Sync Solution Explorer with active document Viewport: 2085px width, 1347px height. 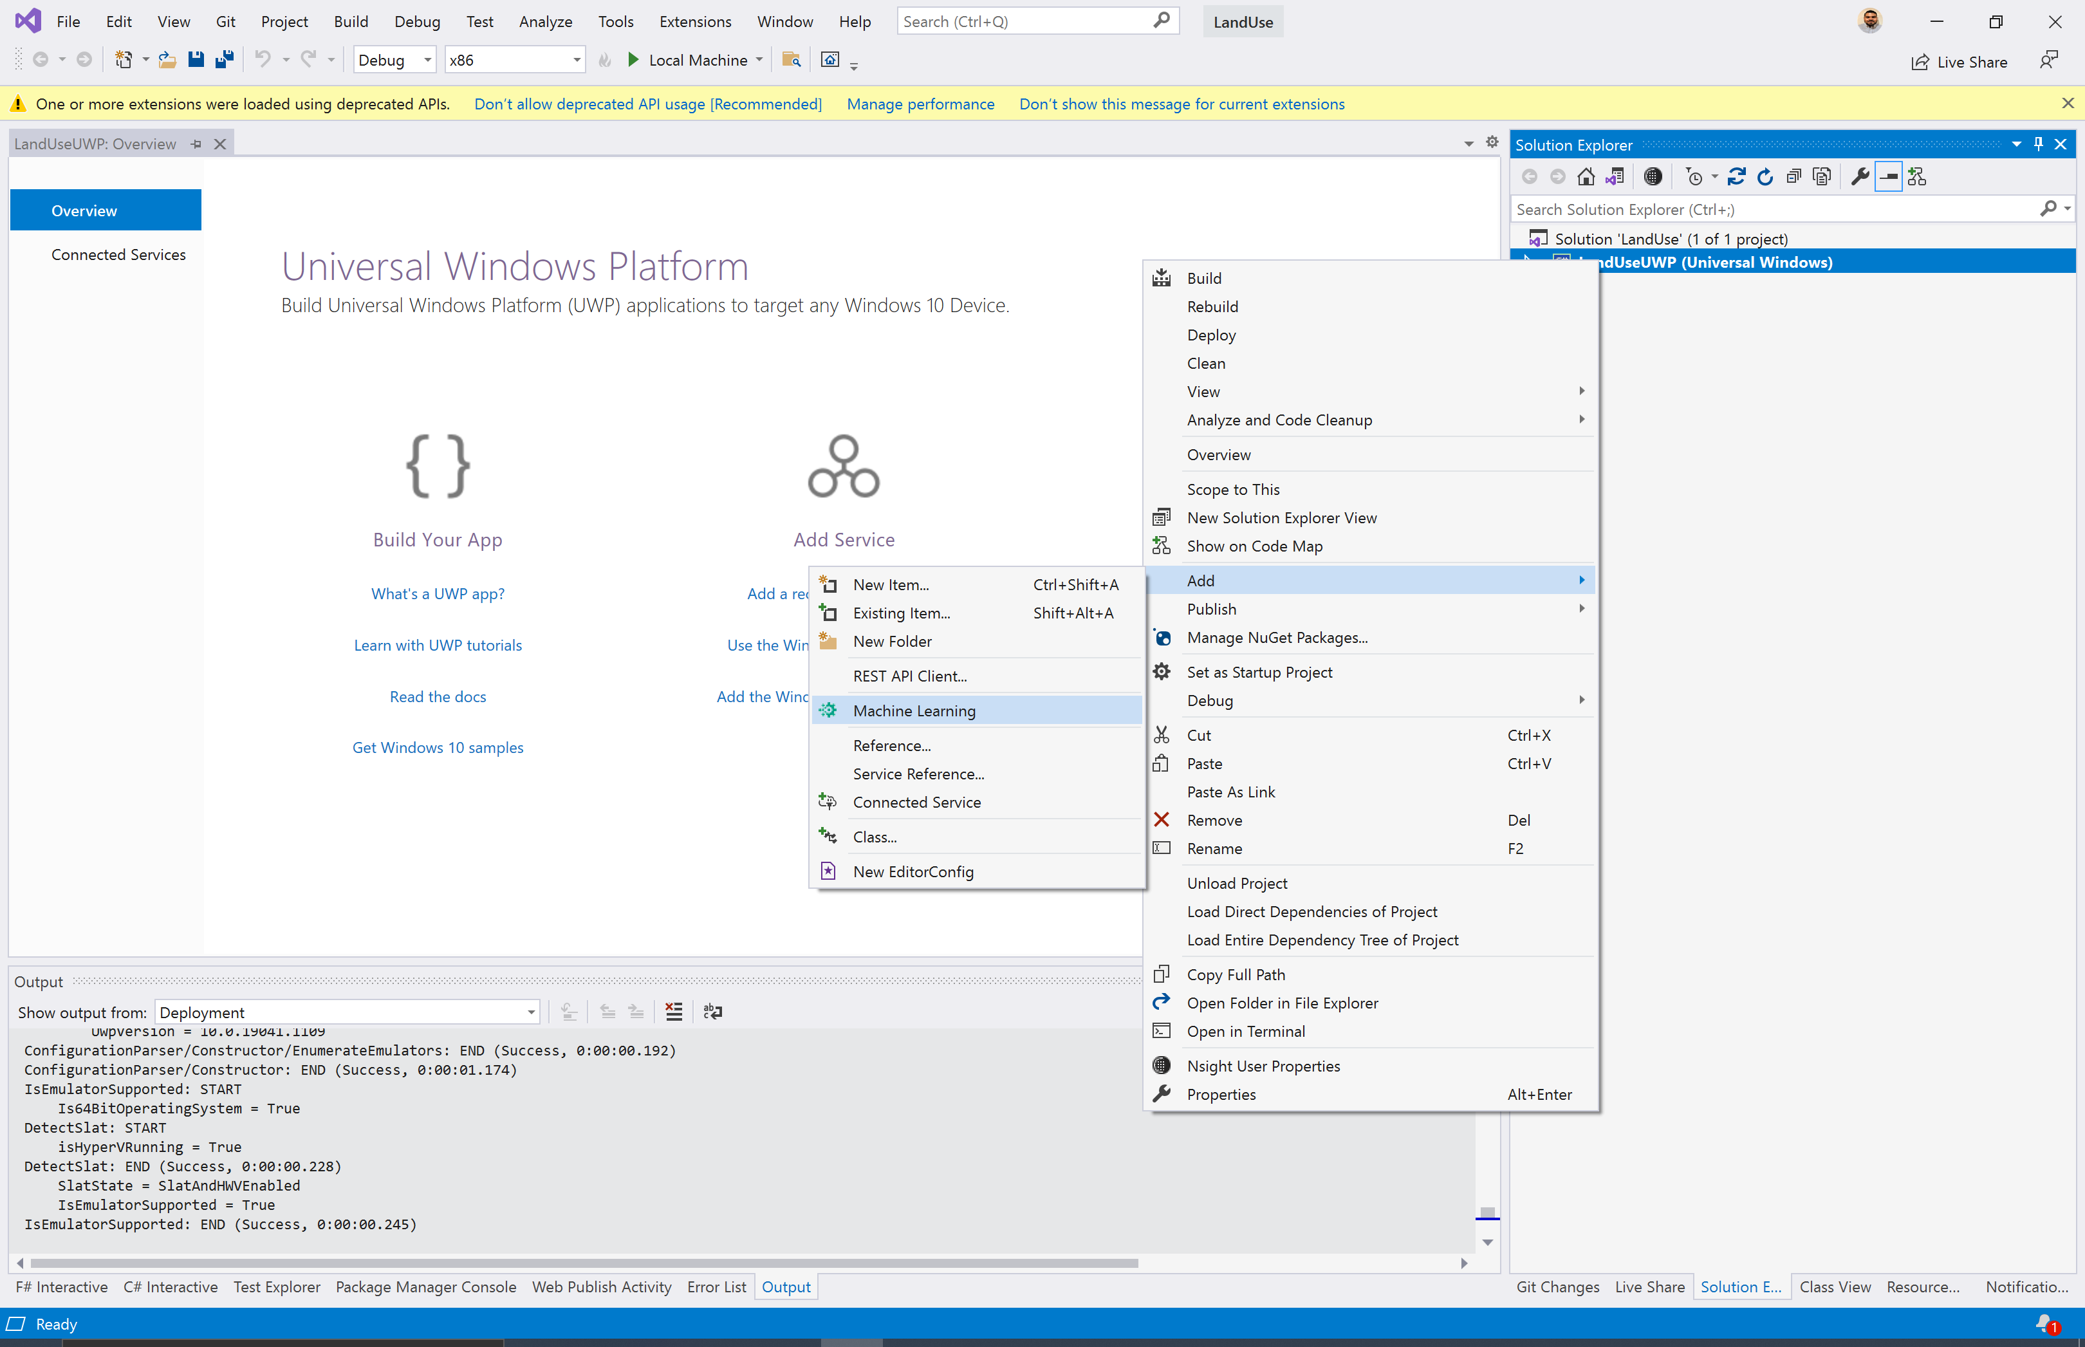tap(1613, 177)
